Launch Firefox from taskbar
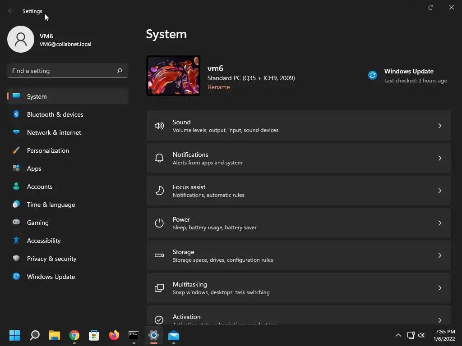This screenshot has height=346, width=462. [114, 335]
